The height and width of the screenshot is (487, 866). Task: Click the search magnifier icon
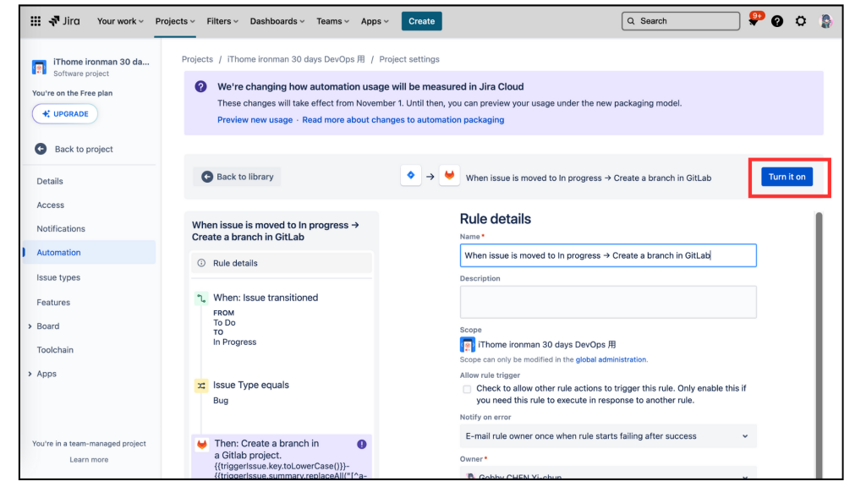(631, 21)
